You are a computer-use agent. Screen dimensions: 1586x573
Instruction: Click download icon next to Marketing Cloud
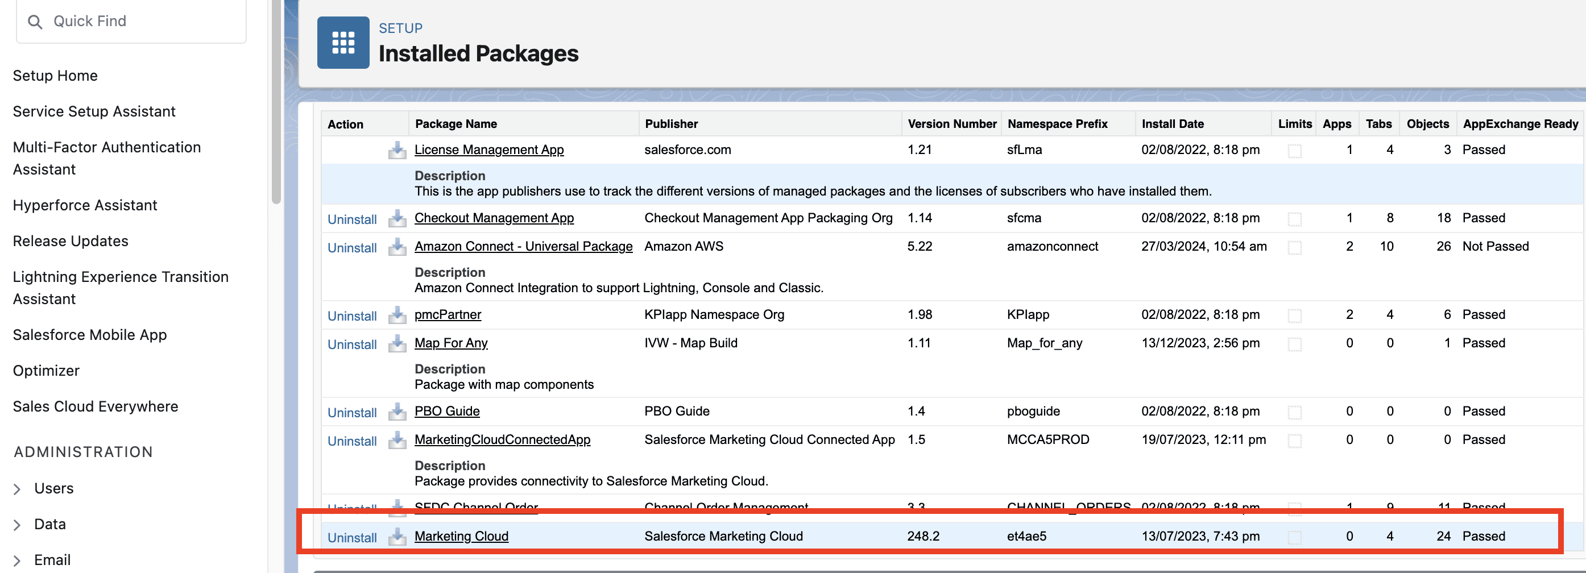[x=397, y=537]
